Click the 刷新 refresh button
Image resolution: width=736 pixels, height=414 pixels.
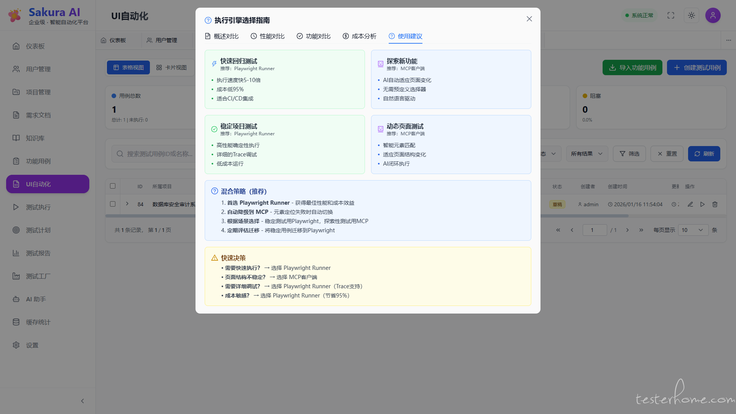tap(704, 154)
